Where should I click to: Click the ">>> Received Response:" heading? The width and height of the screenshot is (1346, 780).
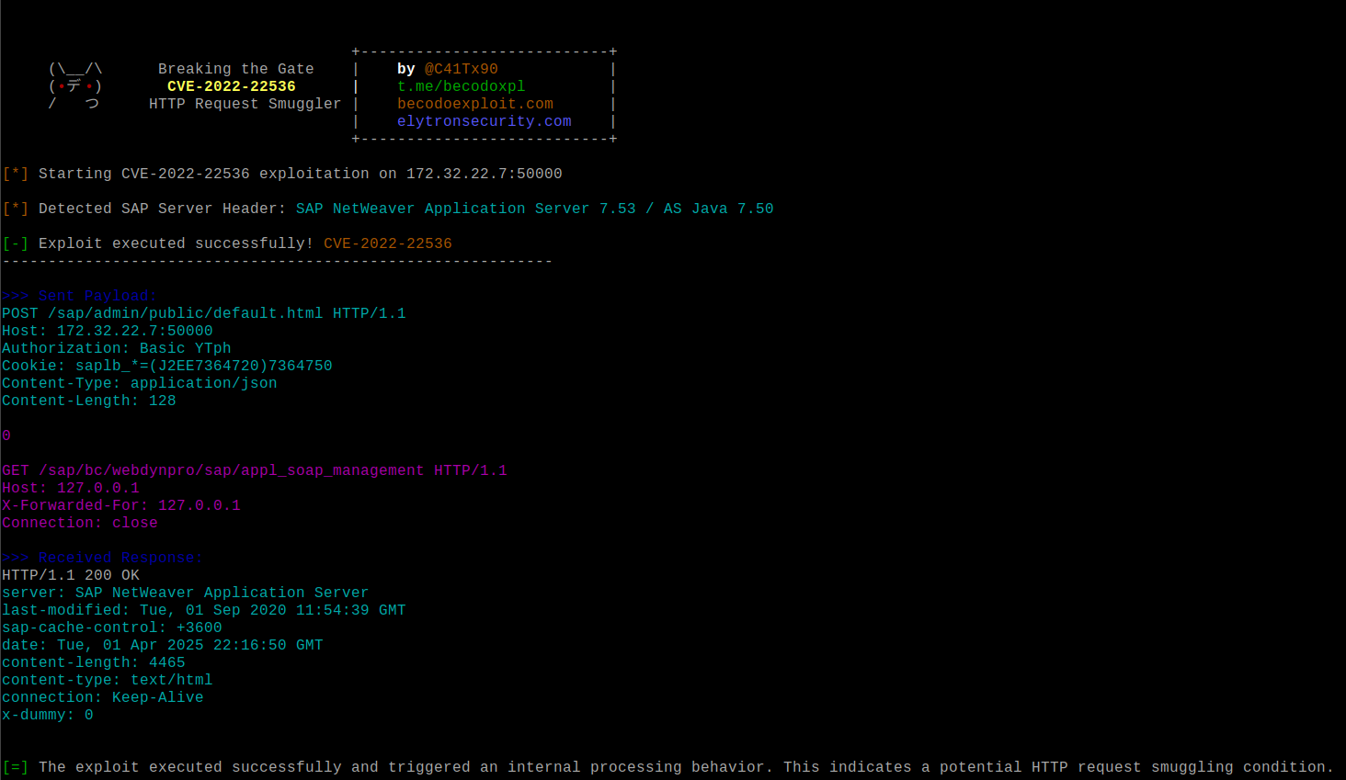(x=103, y=558)
